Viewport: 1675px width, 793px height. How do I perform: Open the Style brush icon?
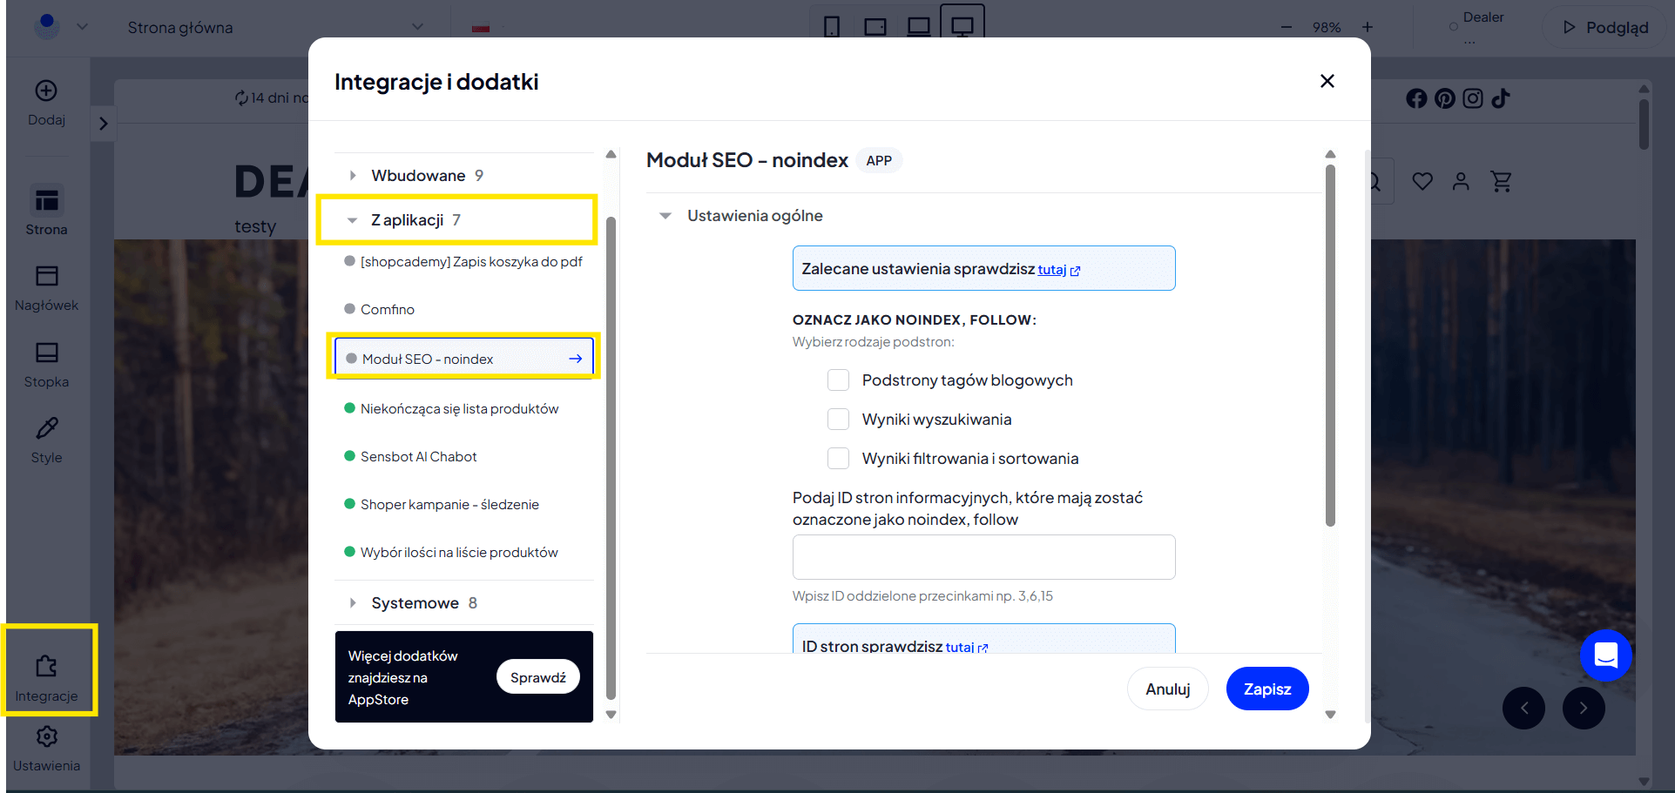[47, 428]
